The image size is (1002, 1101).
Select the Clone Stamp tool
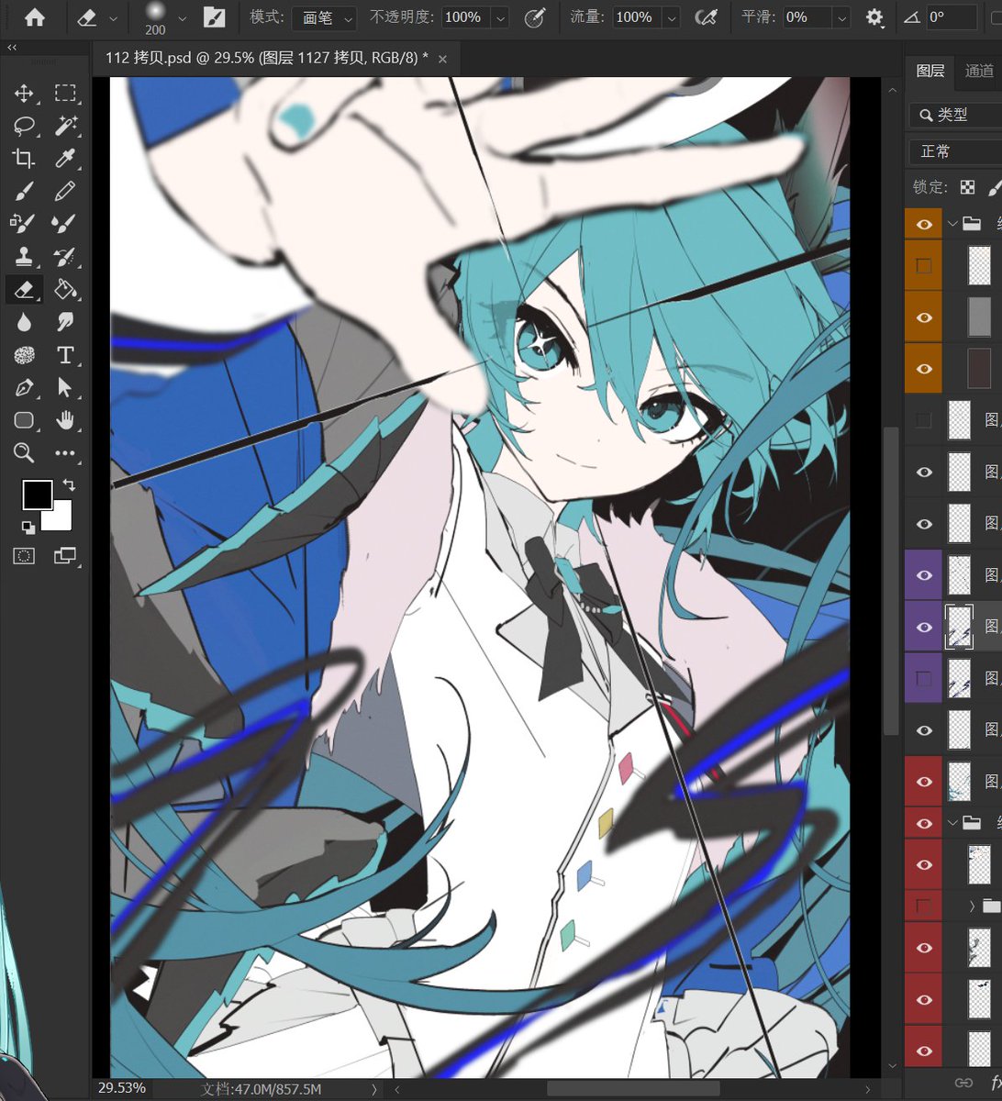24,256
